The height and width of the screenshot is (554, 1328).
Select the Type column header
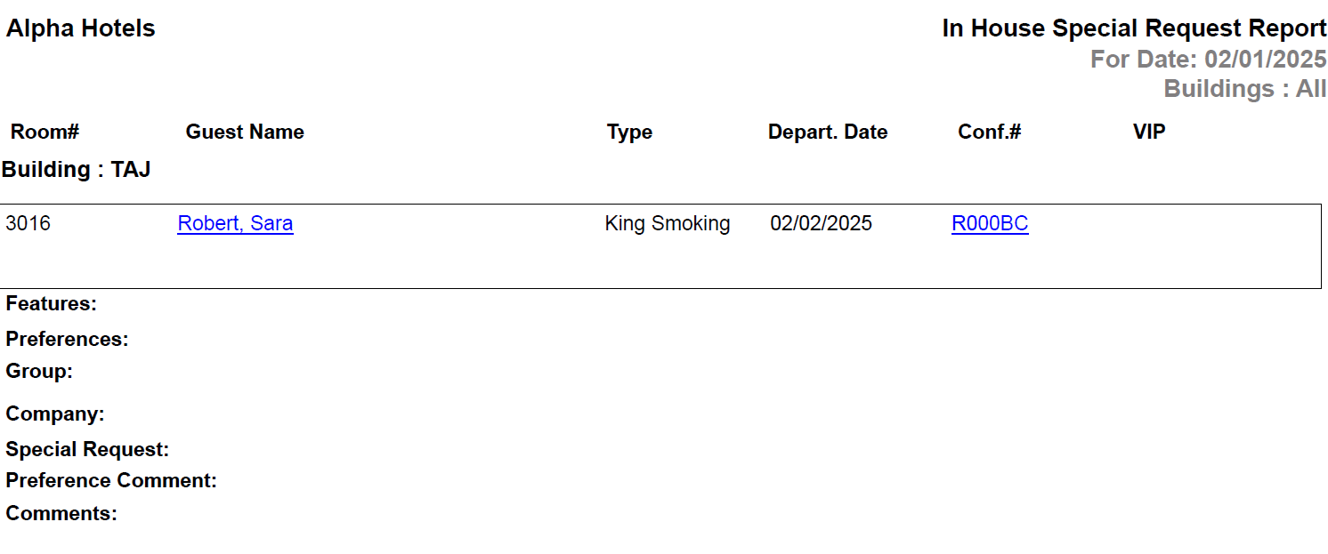coord(629,132)
